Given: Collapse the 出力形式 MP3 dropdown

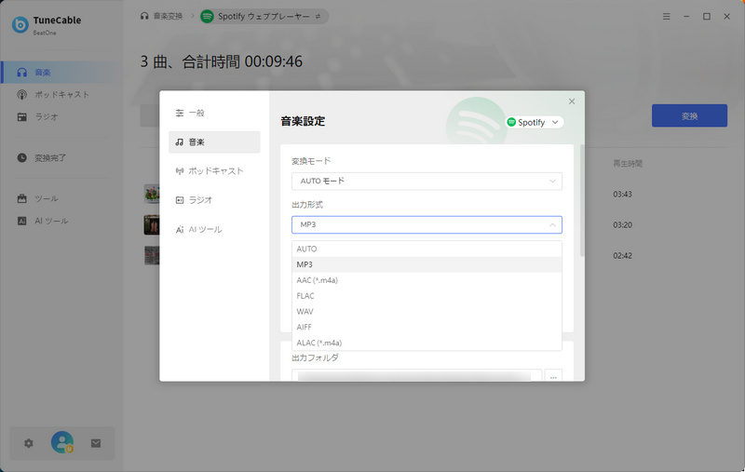Looking at the screenshot, I should (x=427, y=224).
